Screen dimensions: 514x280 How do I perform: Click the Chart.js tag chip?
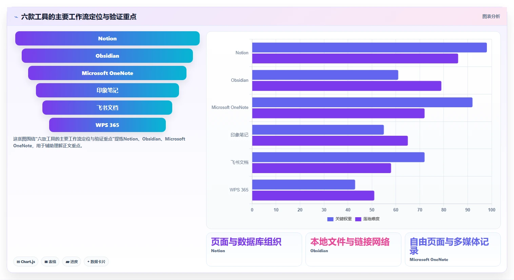tap(26, 262)
